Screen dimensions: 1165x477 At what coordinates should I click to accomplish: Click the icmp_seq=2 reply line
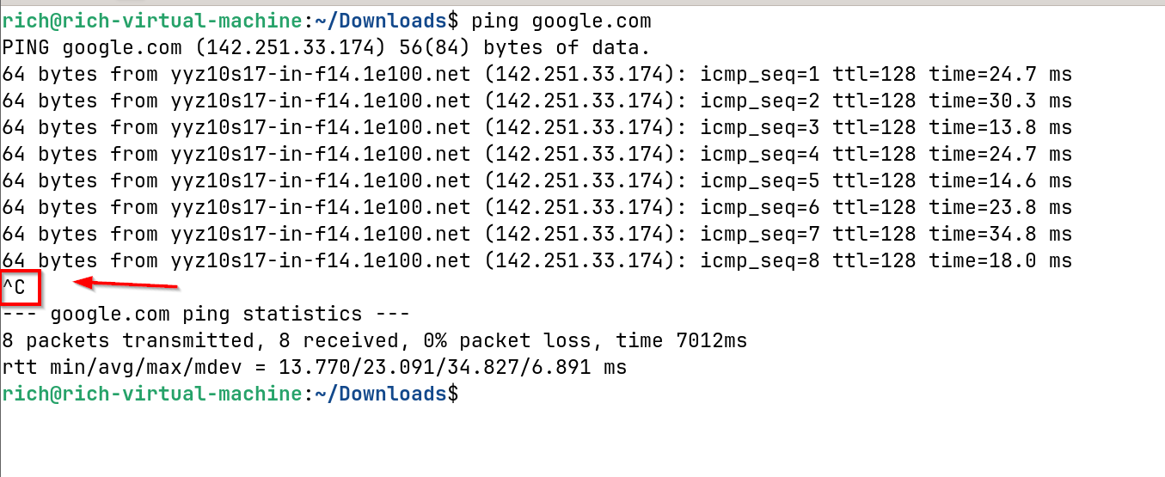(537, 101)
